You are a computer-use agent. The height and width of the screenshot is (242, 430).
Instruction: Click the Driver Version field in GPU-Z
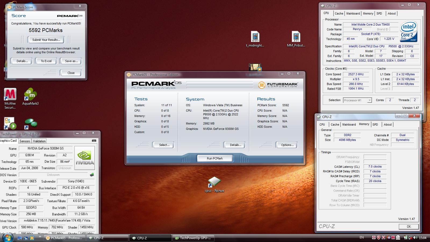(x=56, y=220)
